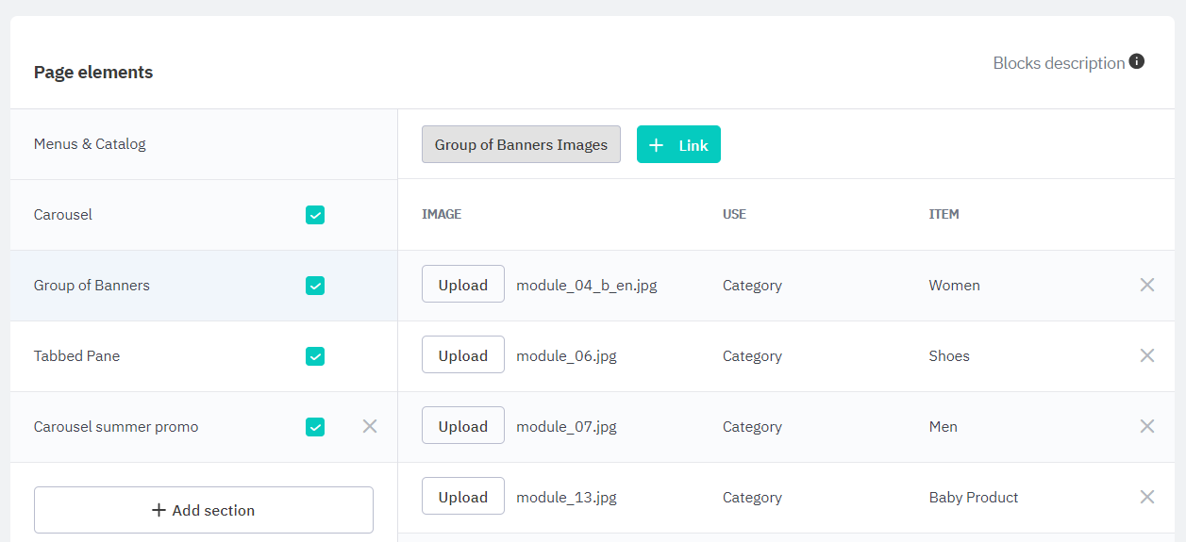This screenshot has width=1186, height=542.
Task: Upload image for module_04_b_en.jpg row
Action: 462,285
